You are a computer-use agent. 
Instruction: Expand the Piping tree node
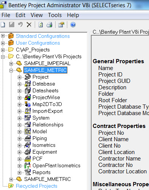19,139
